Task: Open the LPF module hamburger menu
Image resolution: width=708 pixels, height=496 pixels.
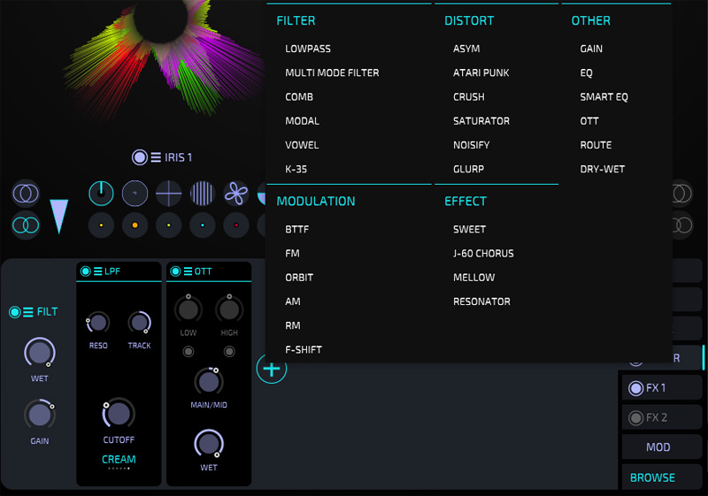Action: coord(97,271)
